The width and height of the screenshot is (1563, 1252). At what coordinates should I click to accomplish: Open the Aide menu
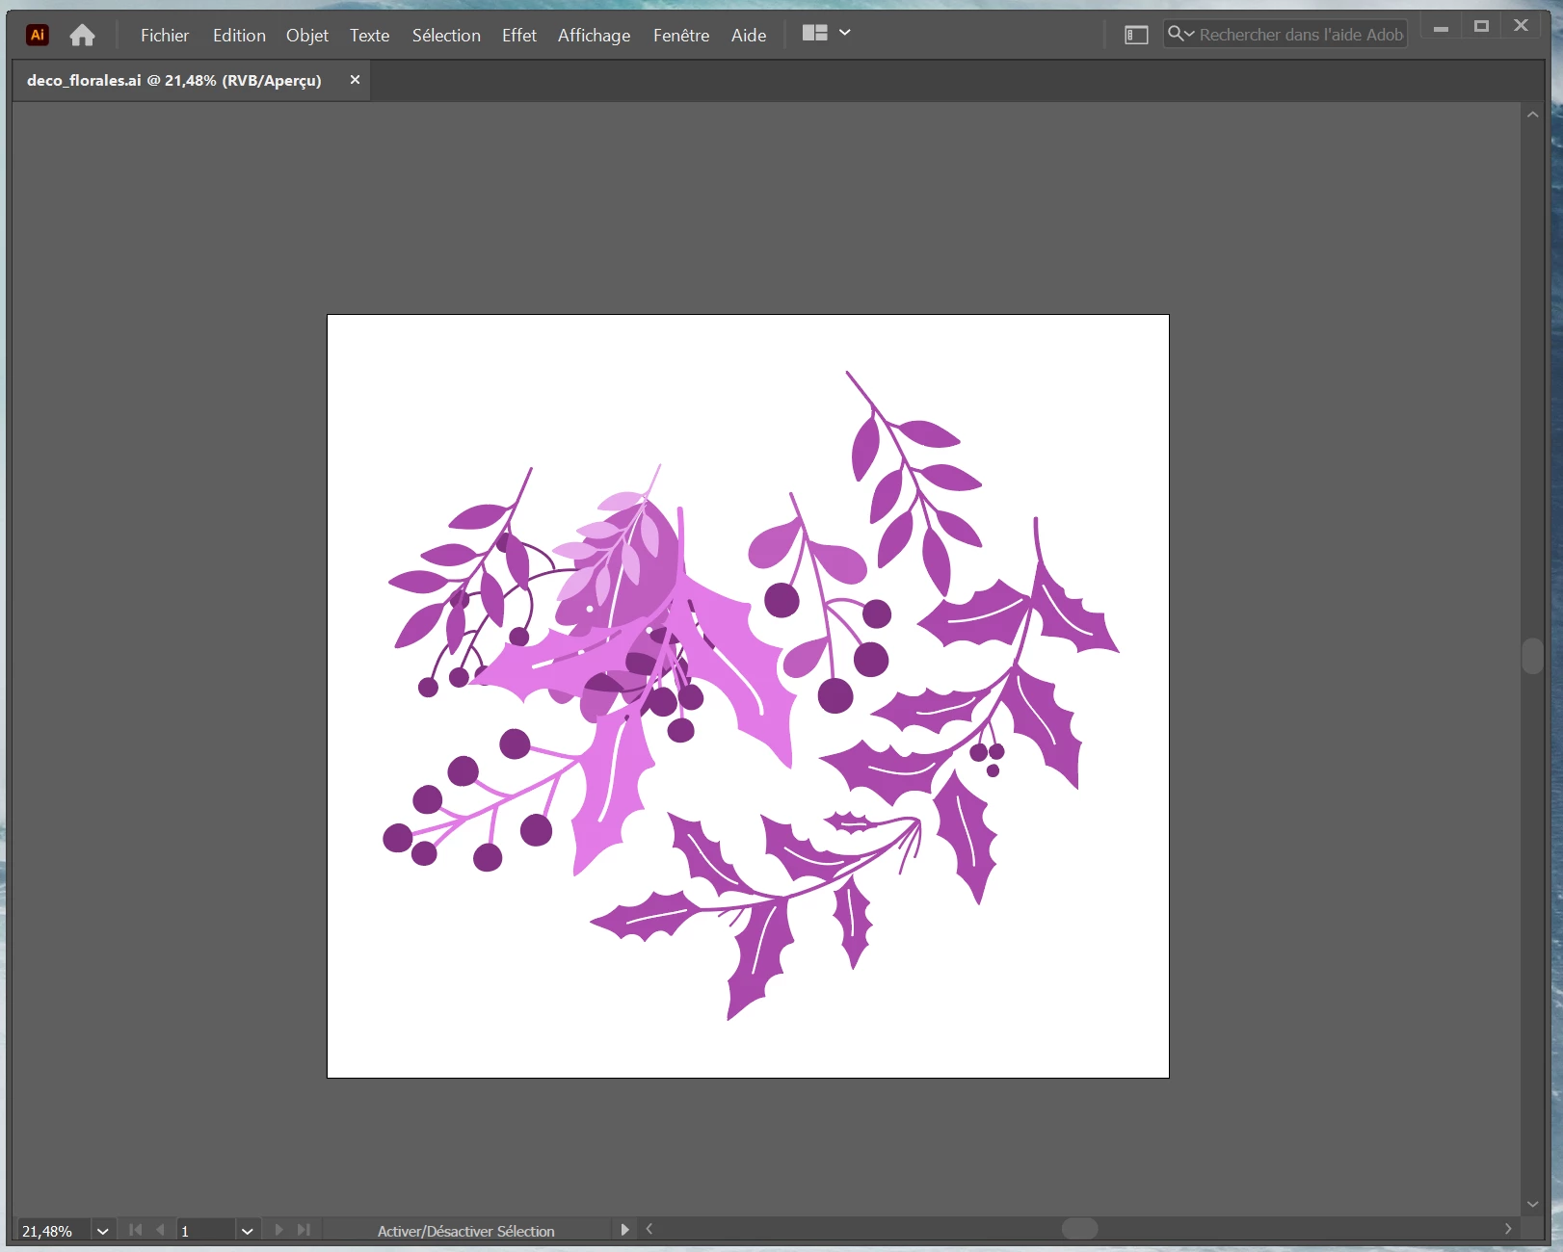click(x=749, y=36)
